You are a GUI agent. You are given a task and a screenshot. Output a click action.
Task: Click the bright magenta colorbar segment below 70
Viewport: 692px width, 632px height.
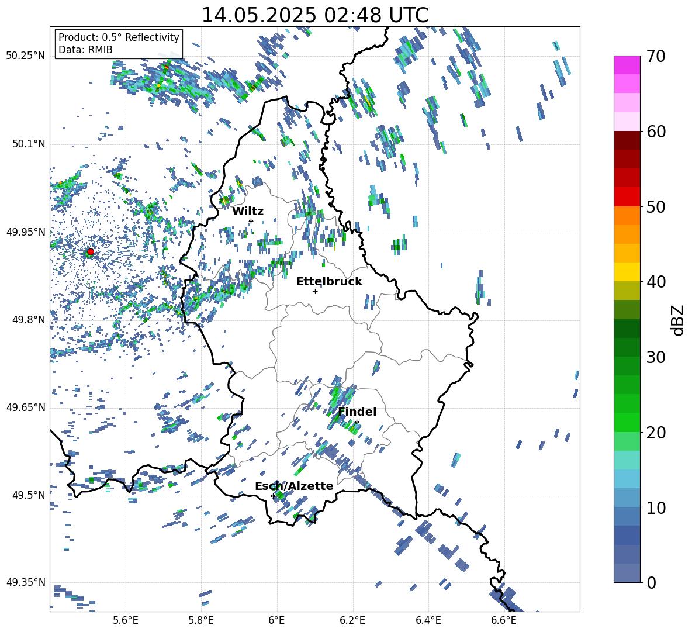click(627, 65)
